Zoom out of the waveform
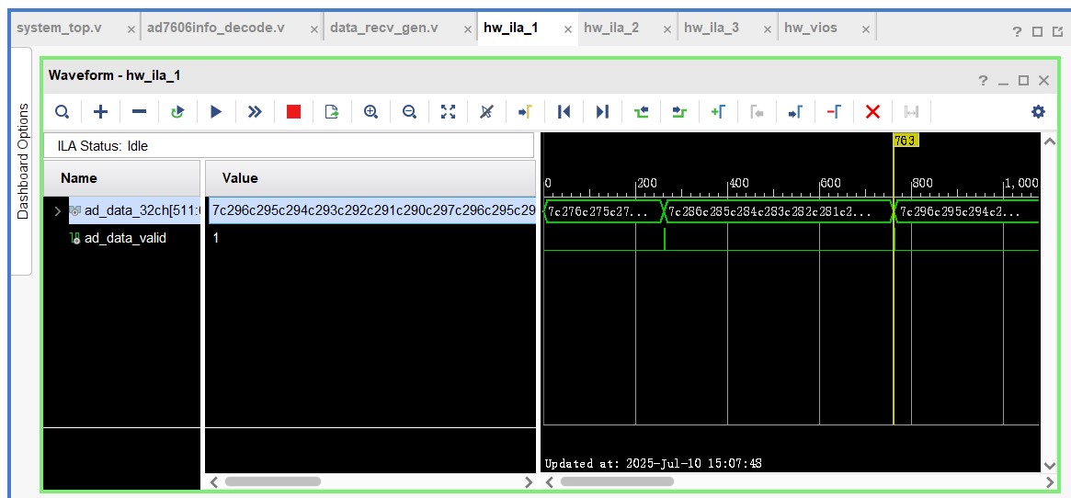 (x=409, y=112)
